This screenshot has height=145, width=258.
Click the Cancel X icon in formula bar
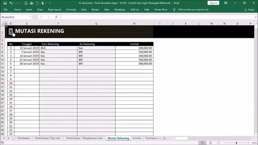(42, 17)
